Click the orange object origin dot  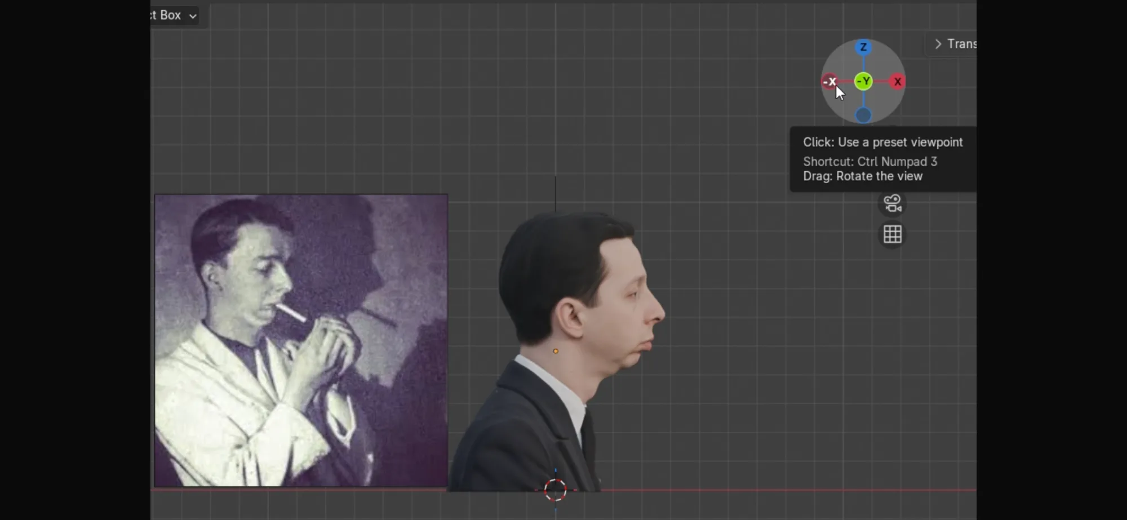pos(556,351)
